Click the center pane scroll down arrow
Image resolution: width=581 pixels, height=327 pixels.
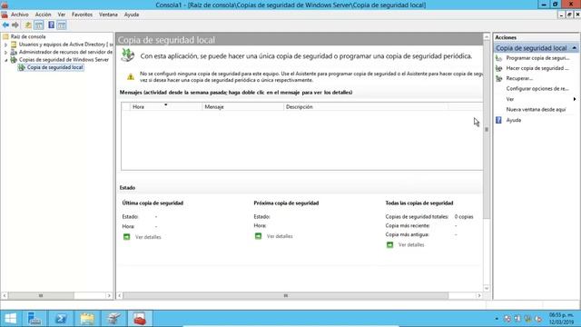pos(487,289)
